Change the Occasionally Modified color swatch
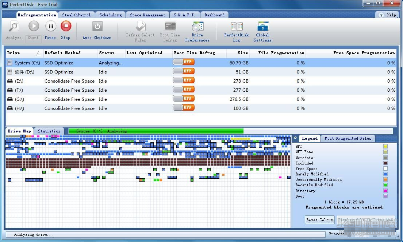 pos(385,180)
